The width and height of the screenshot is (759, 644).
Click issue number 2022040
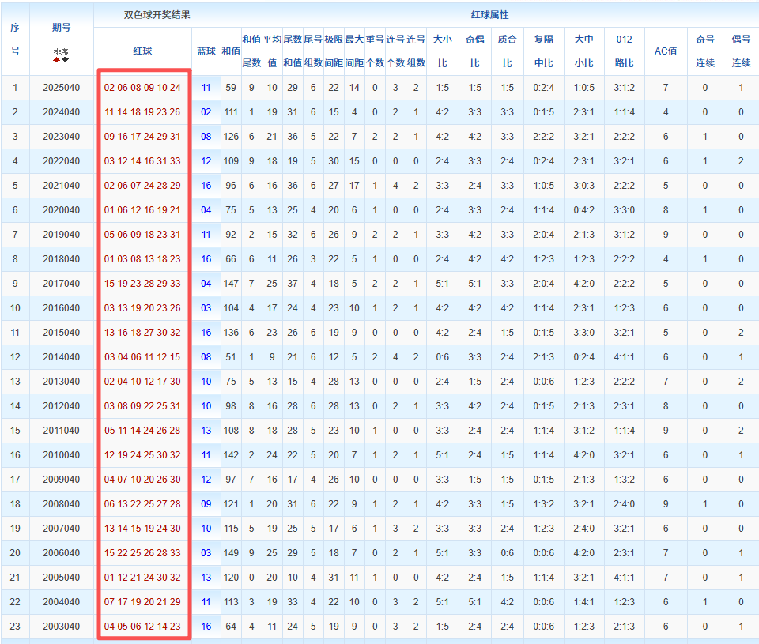pos(61,161)
